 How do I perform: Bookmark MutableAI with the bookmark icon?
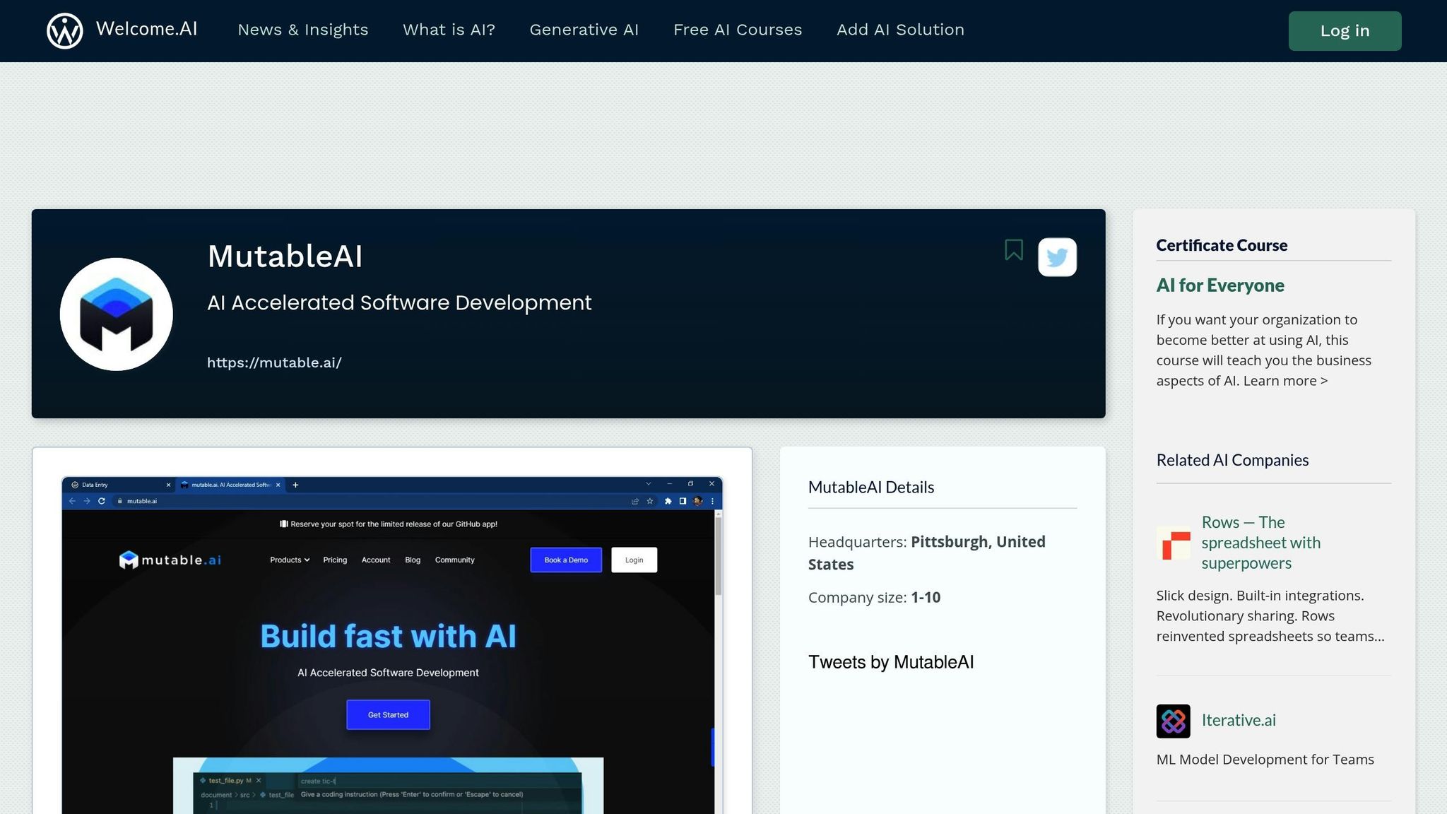point(1014,250)
